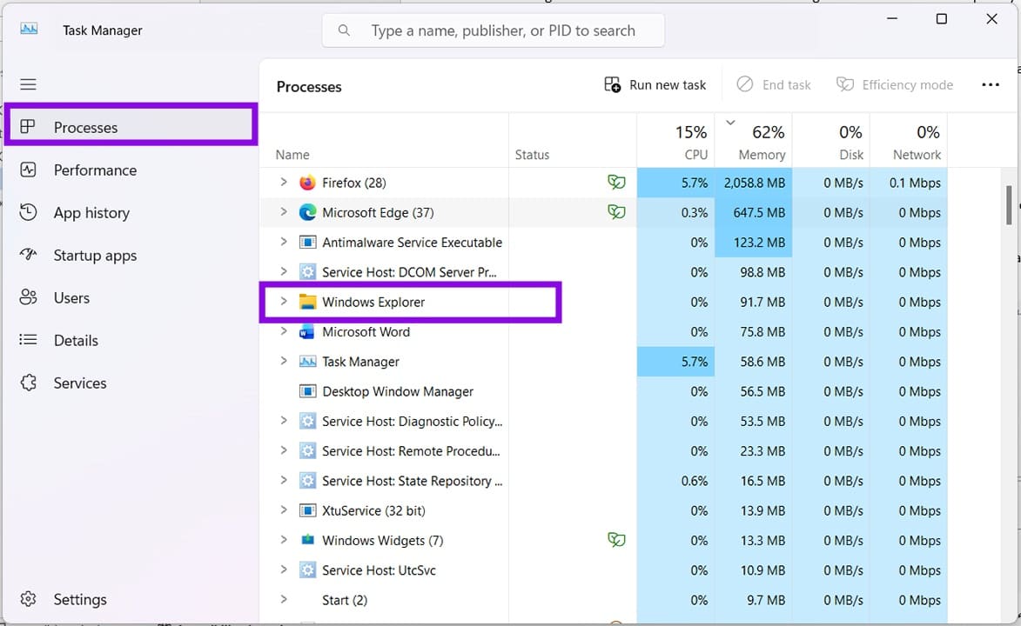1021x626 pixels.
Task: Expand the Microsoft Edge (37) process group
Action: pos(283,211)
